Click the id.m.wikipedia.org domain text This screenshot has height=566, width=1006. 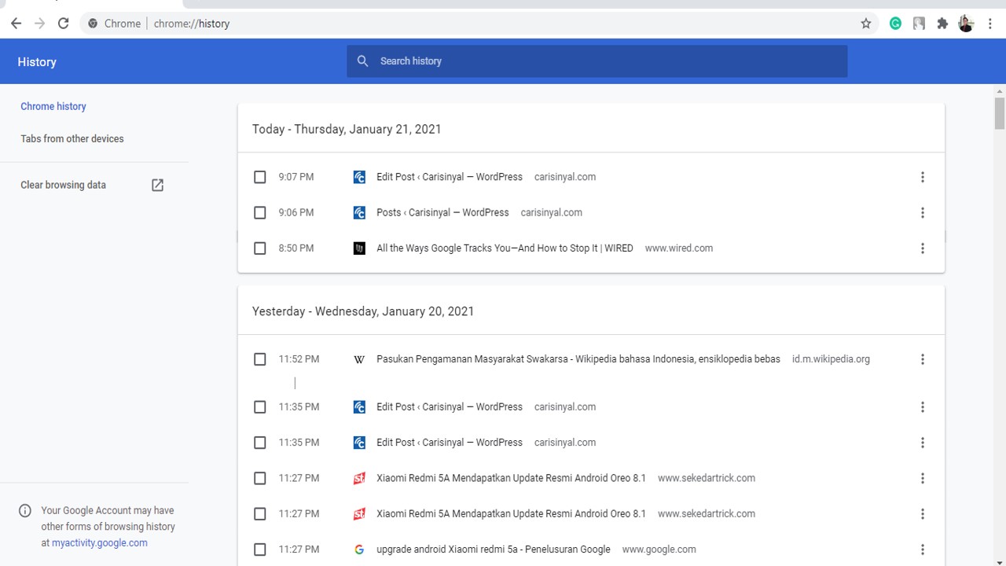[x=831, y=359]
